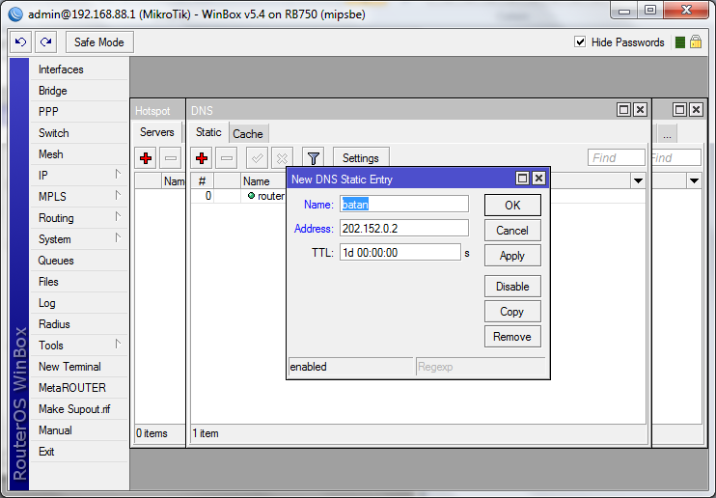The image size is (716, 498).
Task: Open the filter funnel in DNS window
Action: click(x=314, y=158)
